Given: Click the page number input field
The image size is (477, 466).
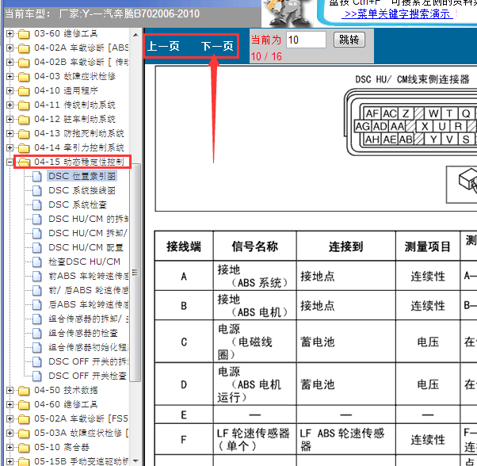Looking at the screenshot, I should click(306, 40).
